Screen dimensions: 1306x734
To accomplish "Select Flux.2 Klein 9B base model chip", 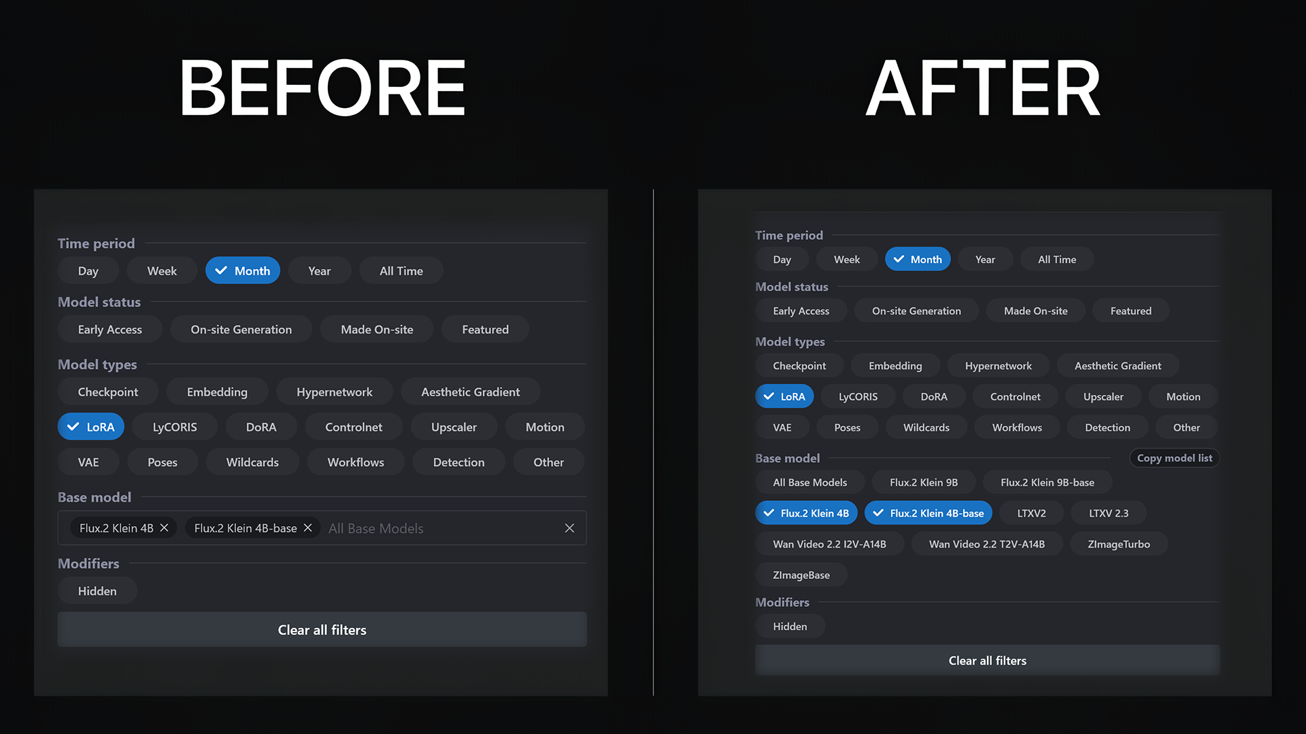I will (924, 482).
